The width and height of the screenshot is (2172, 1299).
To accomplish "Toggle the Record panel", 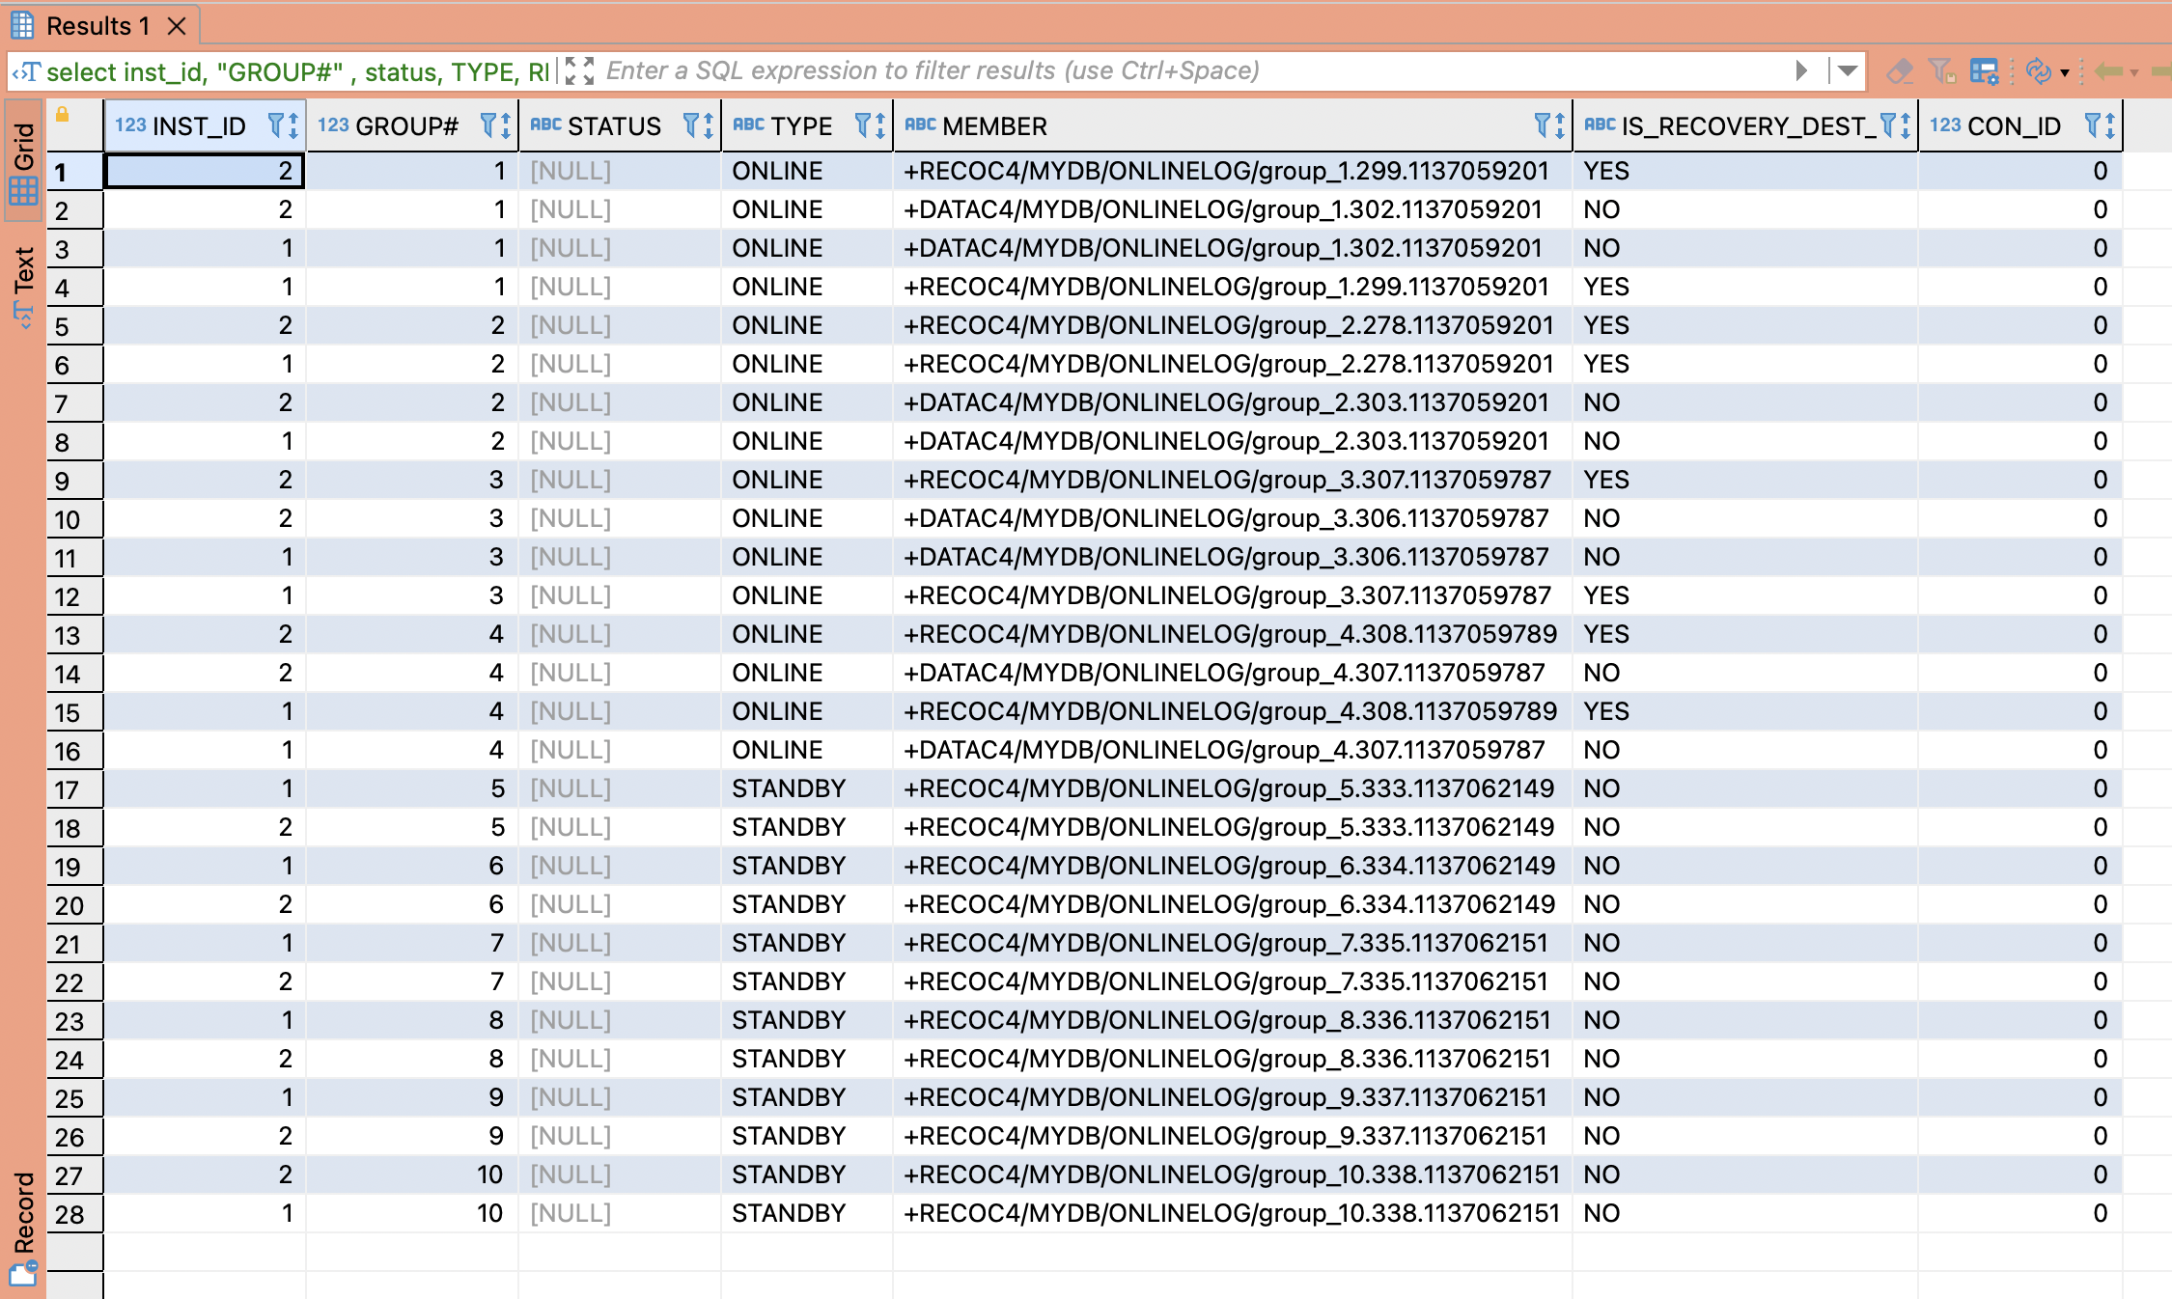I will 23,1228.
